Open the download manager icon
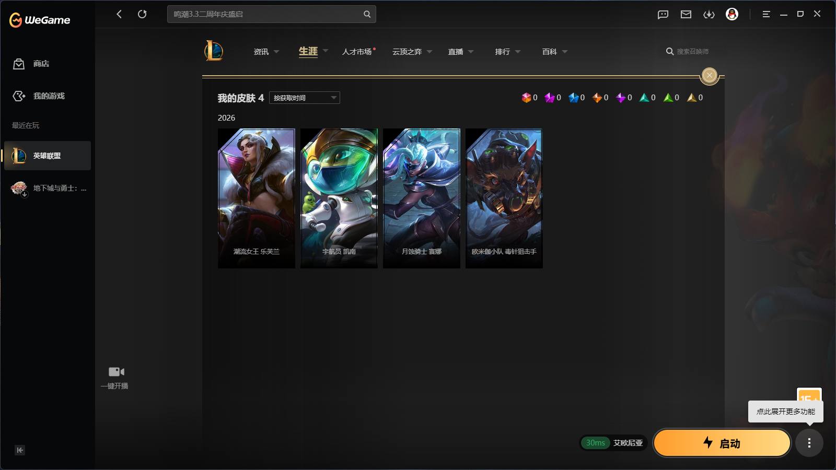 [x=709, y=15]
